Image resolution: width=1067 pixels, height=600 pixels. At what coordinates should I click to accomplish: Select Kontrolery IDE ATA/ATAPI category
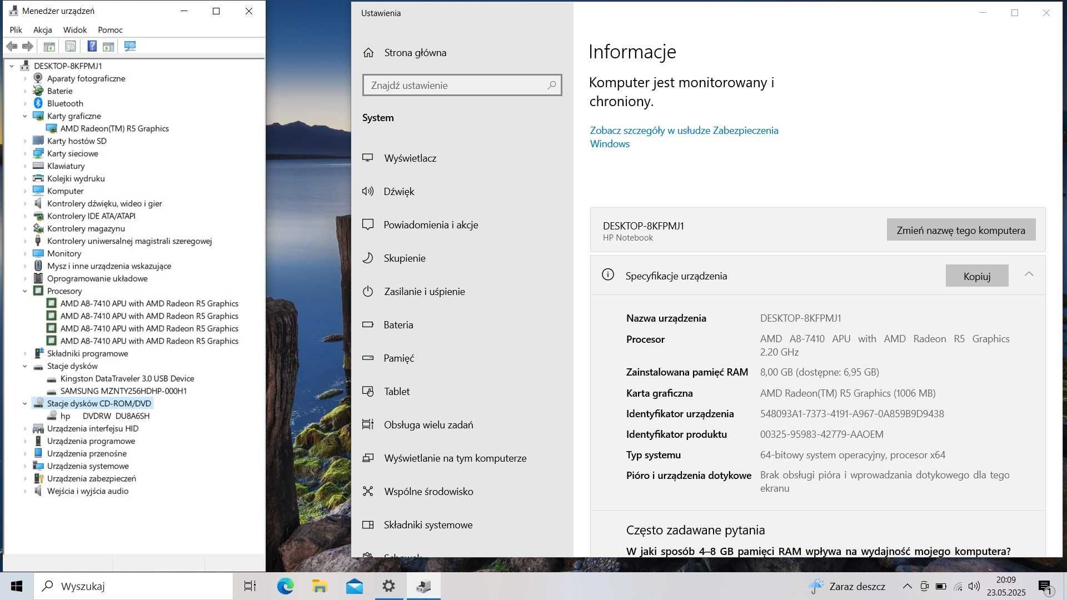click(x=91, y=216)
